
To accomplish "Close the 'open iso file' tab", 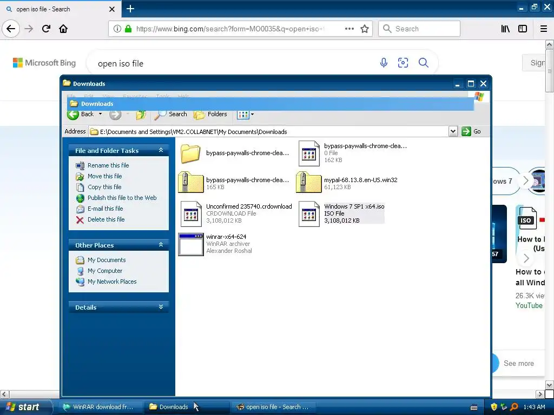I will click(112, 9).
